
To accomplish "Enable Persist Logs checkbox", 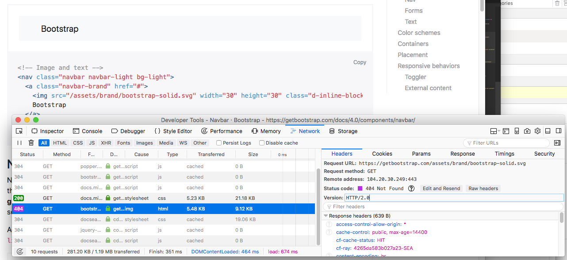I will (219, 143).
